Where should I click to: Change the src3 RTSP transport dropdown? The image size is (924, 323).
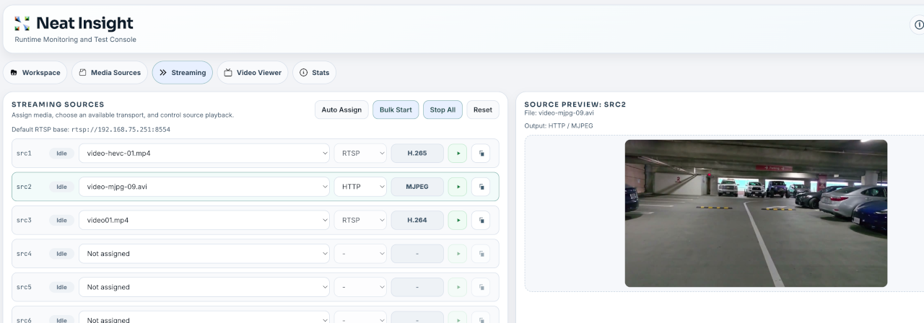tap(360, 220)
